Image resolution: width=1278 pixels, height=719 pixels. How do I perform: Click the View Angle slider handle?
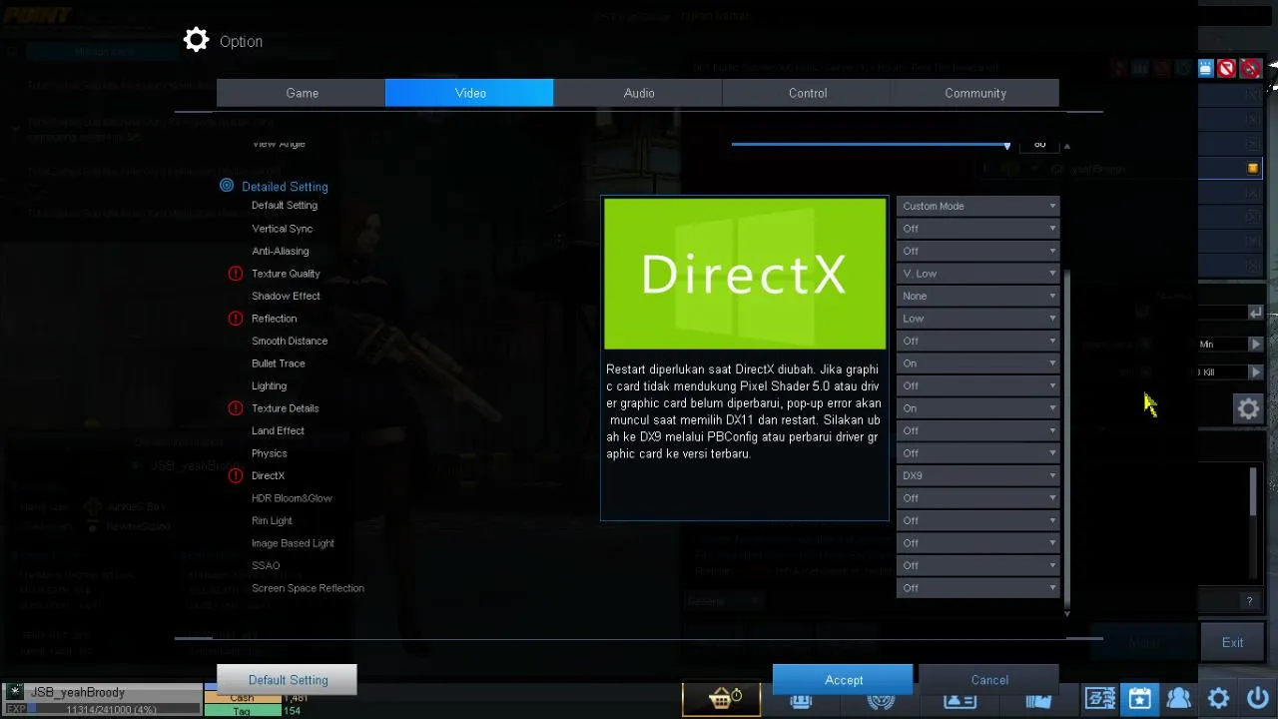tap(1006, 146)
